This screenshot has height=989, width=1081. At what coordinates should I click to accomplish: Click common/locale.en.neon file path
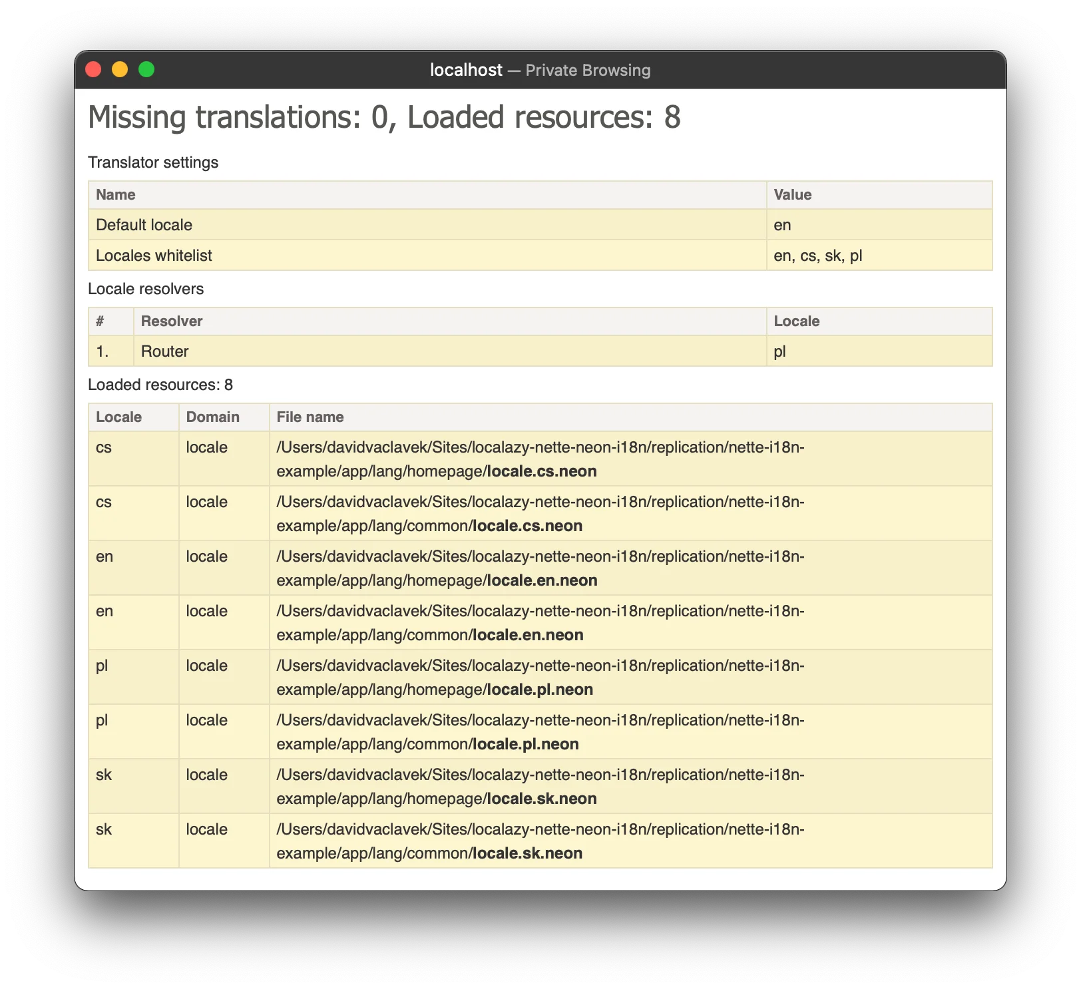click(540, 623)
